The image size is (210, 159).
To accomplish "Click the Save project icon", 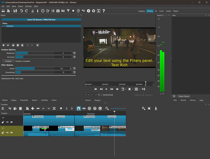I will 15,11.
